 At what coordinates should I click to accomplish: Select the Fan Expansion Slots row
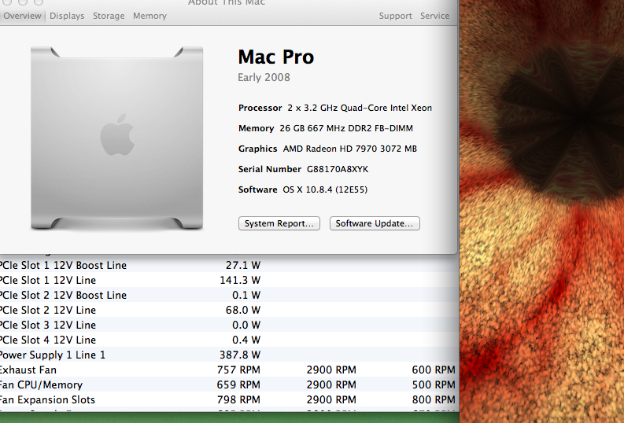coord(229,399)
